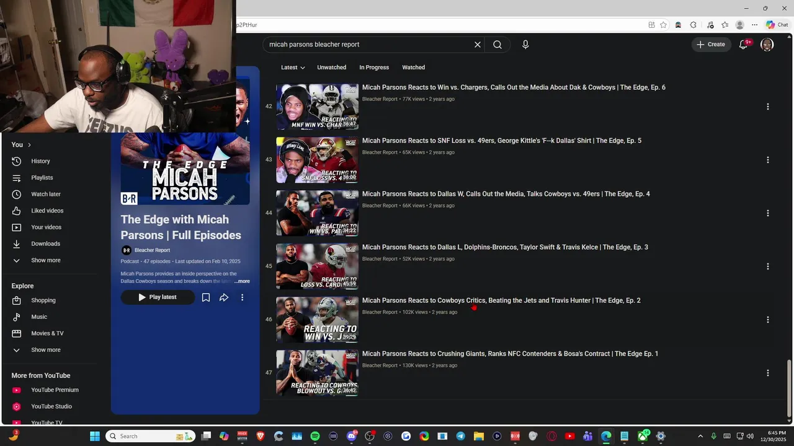This screenshot has width=794, height=446.
Task: Open action menu for The Edge Ep. 1
Action: point(768,373)
